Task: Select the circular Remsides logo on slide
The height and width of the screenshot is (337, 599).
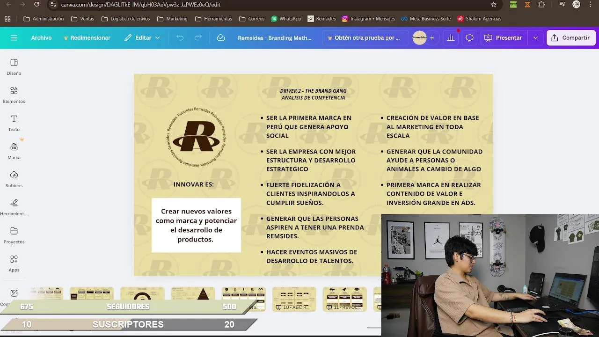Action: (x=197, y=137)
